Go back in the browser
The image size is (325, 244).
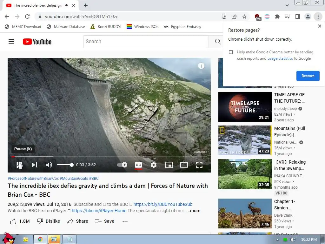(7, 17)
